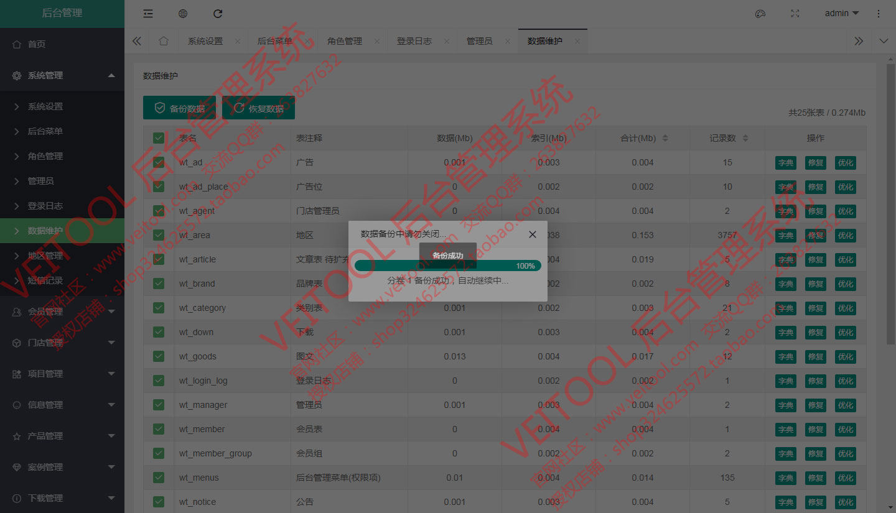Click 修复 for the wt_login_log row

(x=816, y=381)
